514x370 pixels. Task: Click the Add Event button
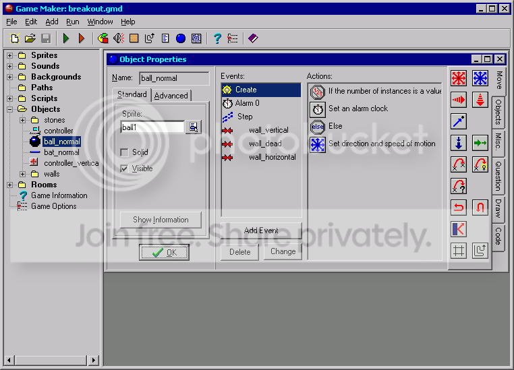pos(261,230)
